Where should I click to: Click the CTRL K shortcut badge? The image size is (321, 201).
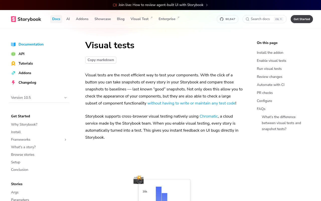pyautogui.click(x=279, y=19)
